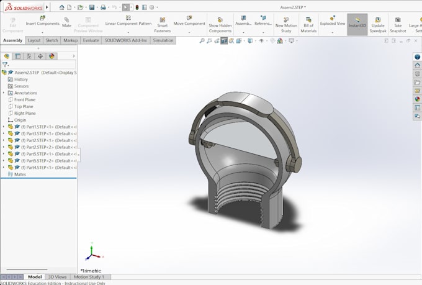422x285 pixels.
Task: Open File Explorer folder in task pane
Action: click(417, 83)
